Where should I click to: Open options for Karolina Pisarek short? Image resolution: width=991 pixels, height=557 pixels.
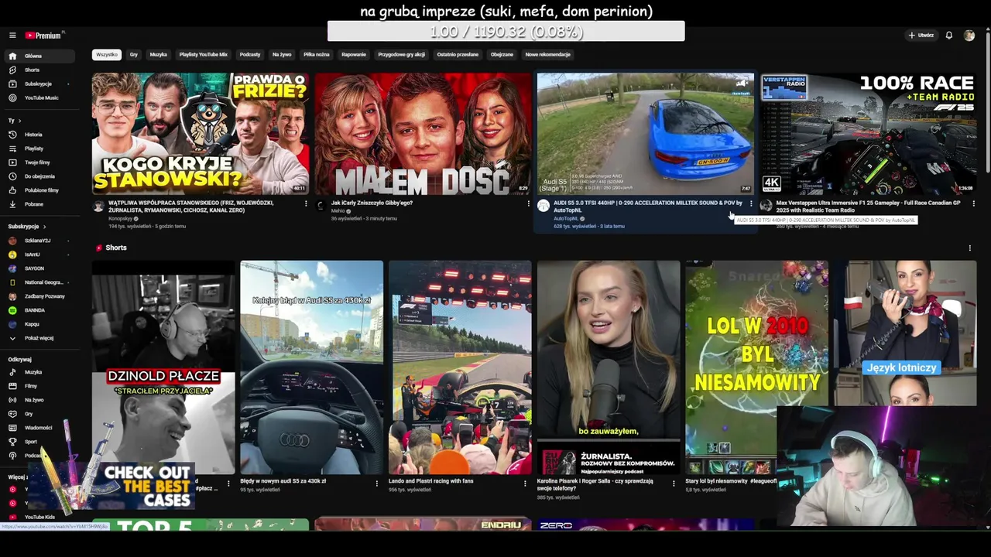(674, 483)
